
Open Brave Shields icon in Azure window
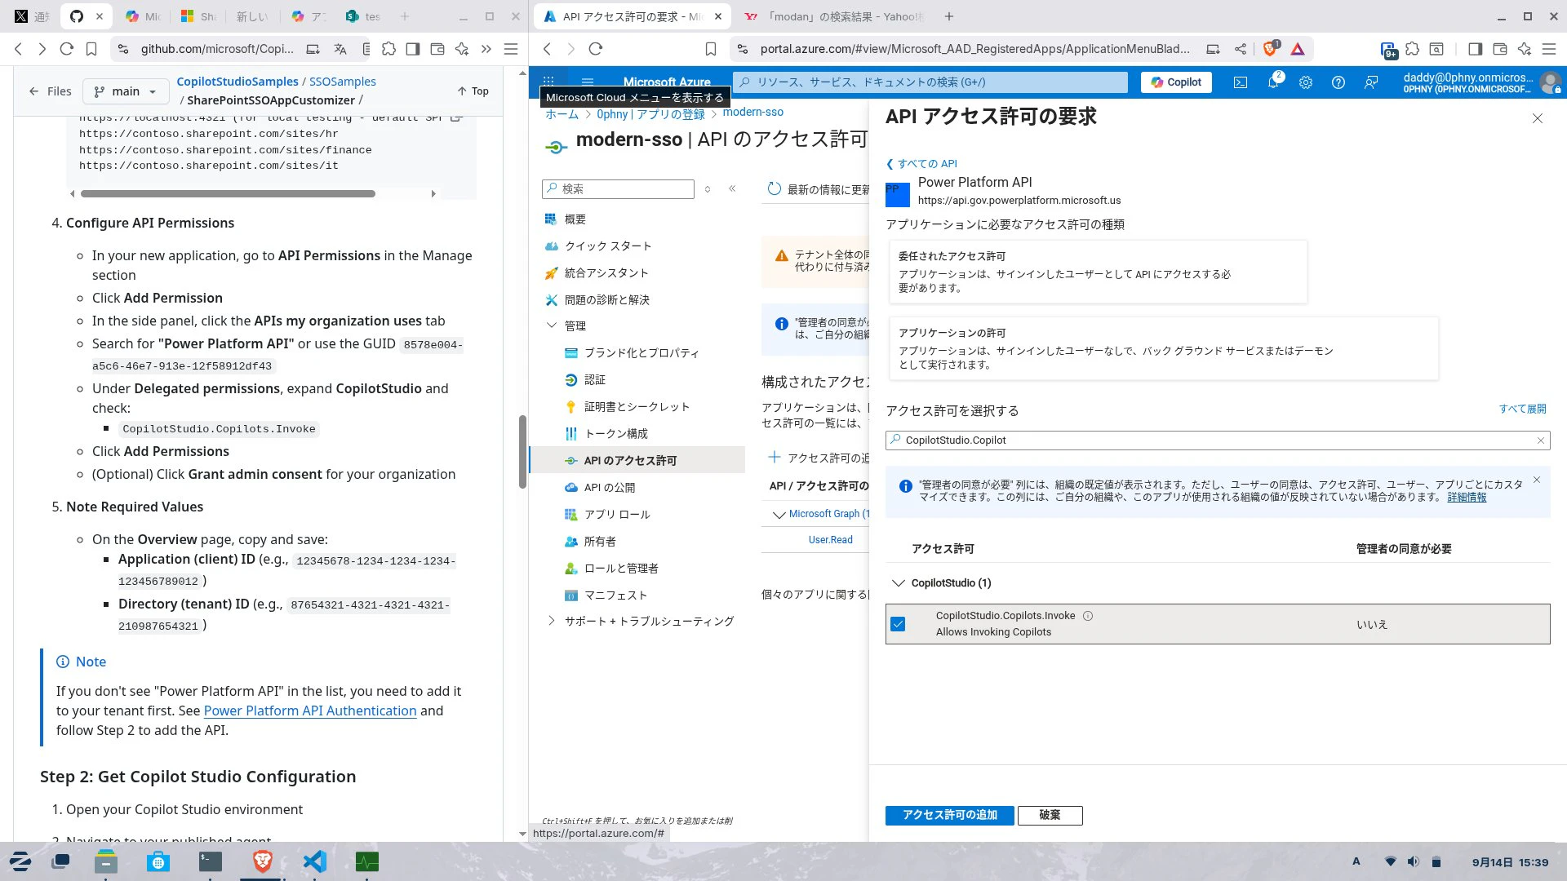pos(1270,49)
